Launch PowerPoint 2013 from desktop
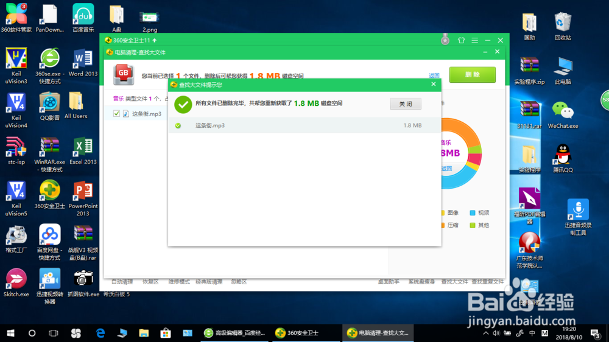This screenshot has width=609, height=342. [83, 199]
